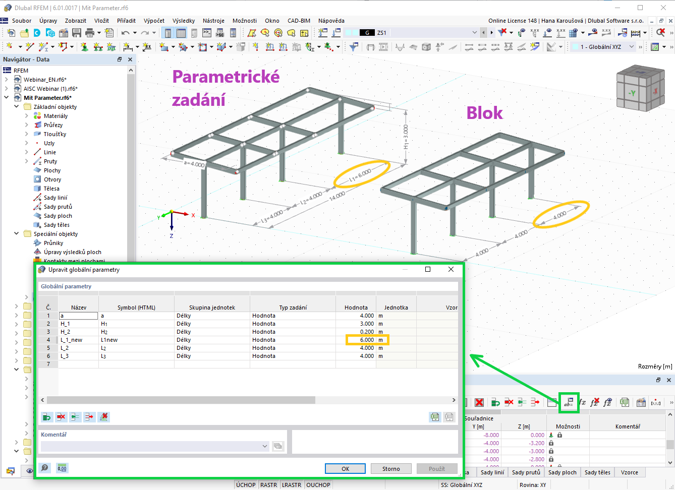Click the new model icon
Screen dimensions: 675x490
point(11,33)
